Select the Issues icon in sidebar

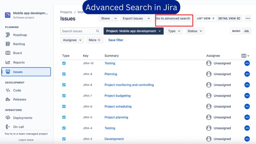coord(8,72)
